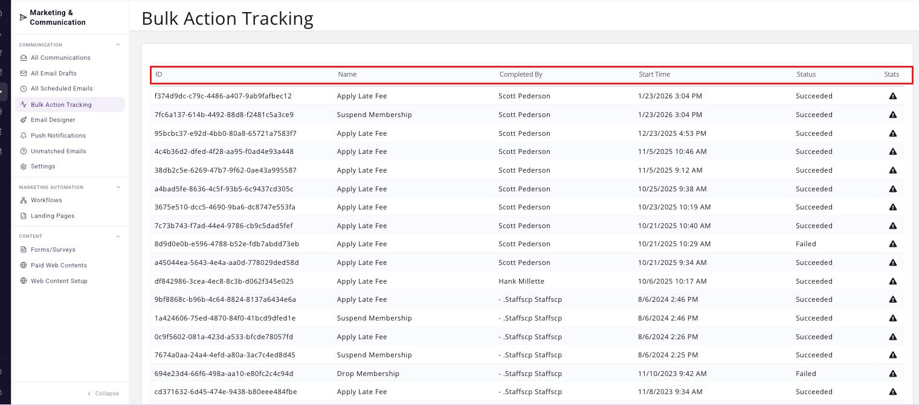View stats icon for a4bad5fe row
Screen dimensions: 919x405
click(892, 189)
